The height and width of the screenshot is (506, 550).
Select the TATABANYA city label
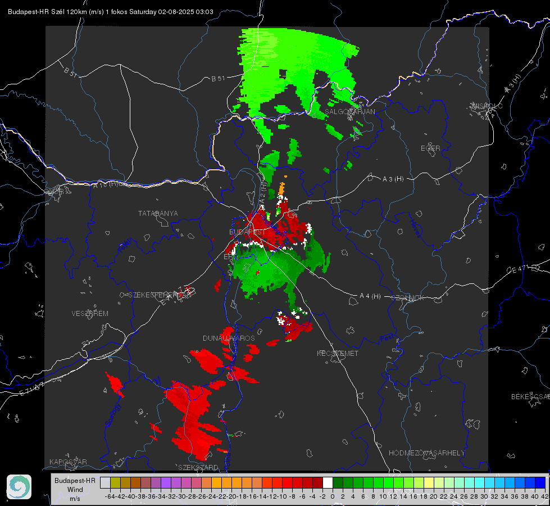point(158,213)
